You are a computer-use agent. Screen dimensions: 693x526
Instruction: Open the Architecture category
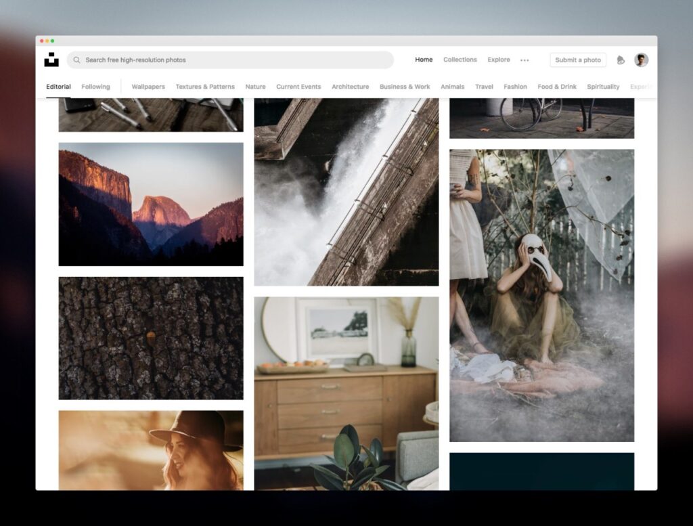pyautogui.click(x=350, y=87)
